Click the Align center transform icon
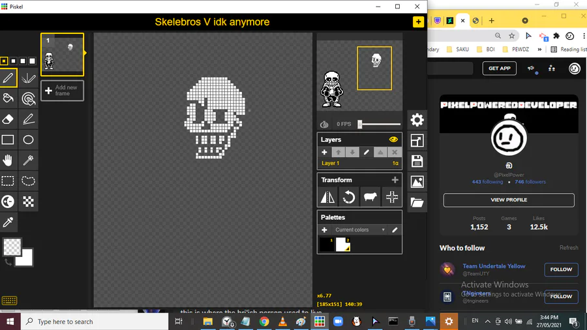The image size is (587, 330). [x=391, y=197]
